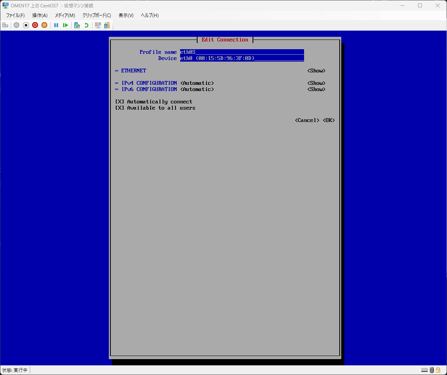The image size is (447, 375).
Task: Toggle the Automatically connect checkbox
Action: pyautogui.click(x=120, y=102)
